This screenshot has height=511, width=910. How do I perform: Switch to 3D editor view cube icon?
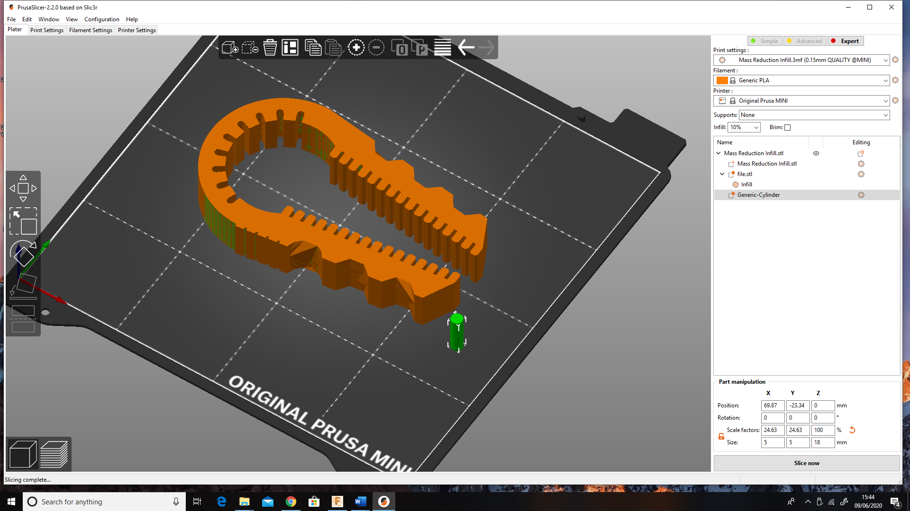(x=23, y=454)
